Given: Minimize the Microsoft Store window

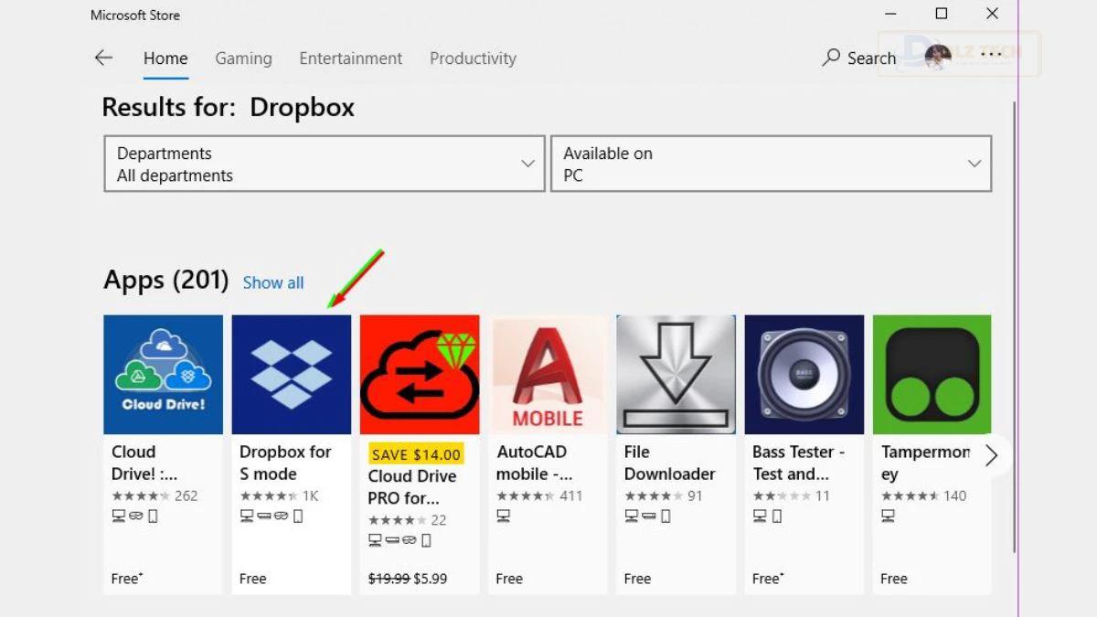Looking at the screenshot, I should pos(890,14).
